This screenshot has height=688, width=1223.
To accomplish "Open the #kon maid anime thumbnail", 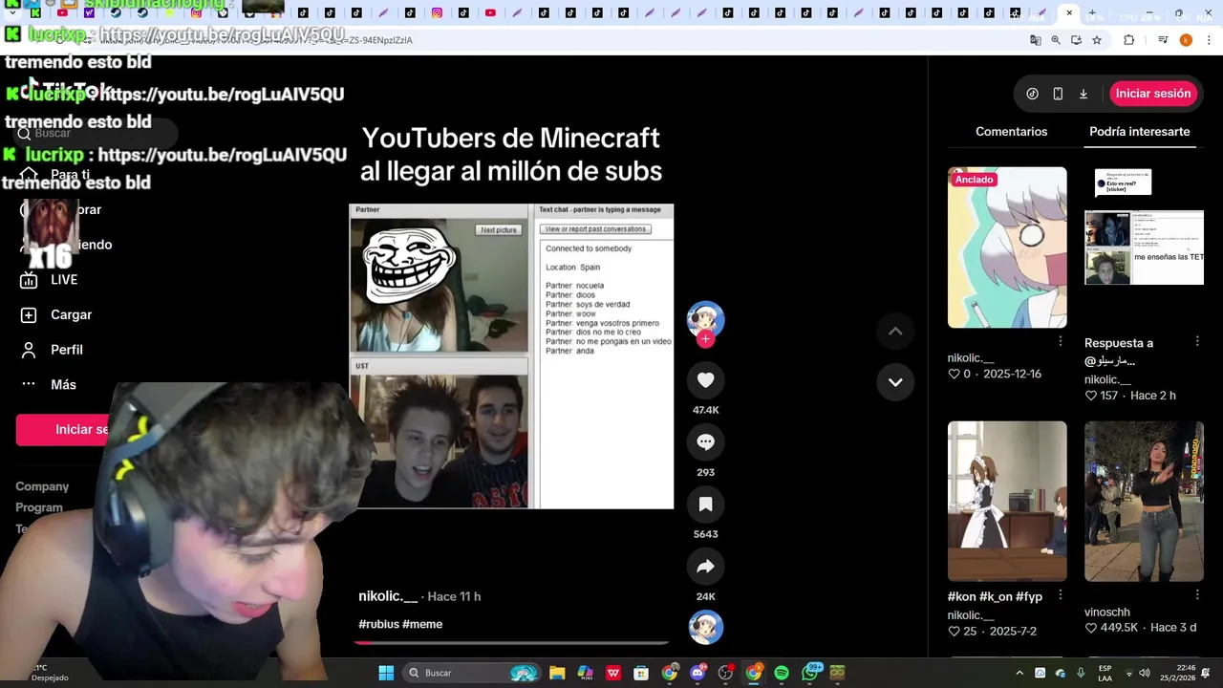I will click(1007, 502).
